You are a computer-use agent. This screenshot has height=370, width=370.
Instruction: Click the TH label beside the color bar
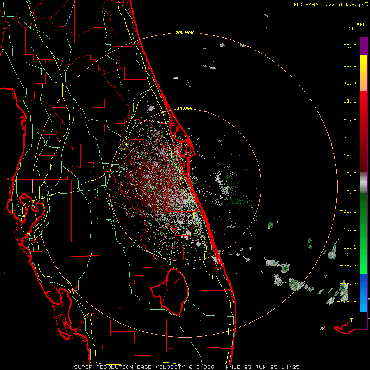click(x=353, y=320)
